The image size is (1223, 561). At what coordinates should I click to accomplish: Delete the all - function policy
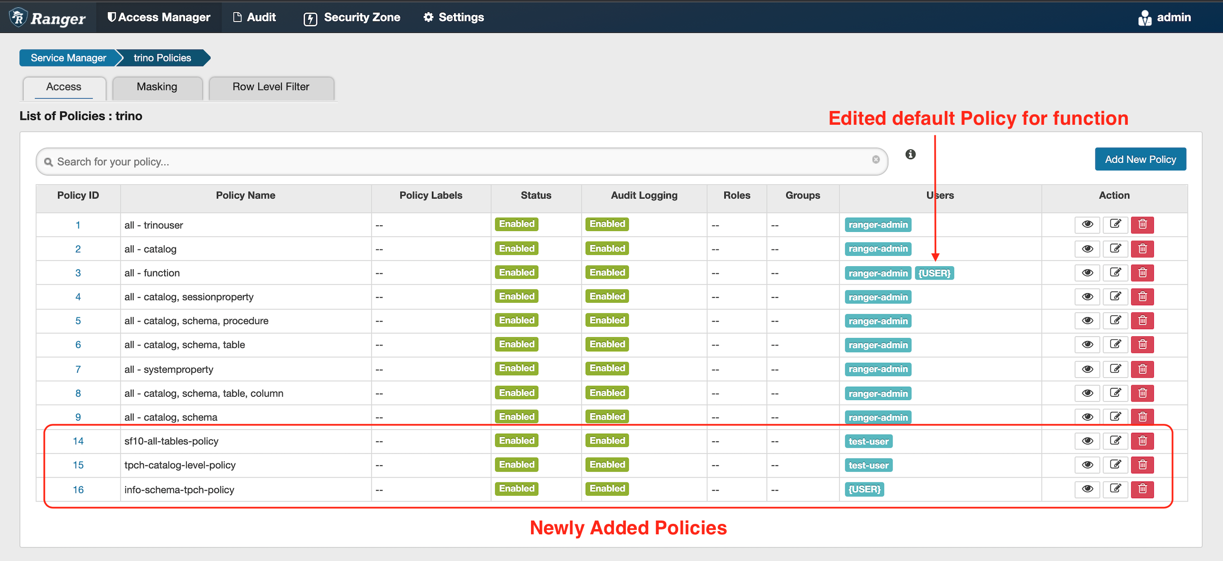[x=1142, y=272]
